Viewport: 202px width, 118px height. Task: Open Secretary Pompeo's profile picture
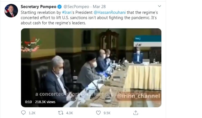[11, 11]
